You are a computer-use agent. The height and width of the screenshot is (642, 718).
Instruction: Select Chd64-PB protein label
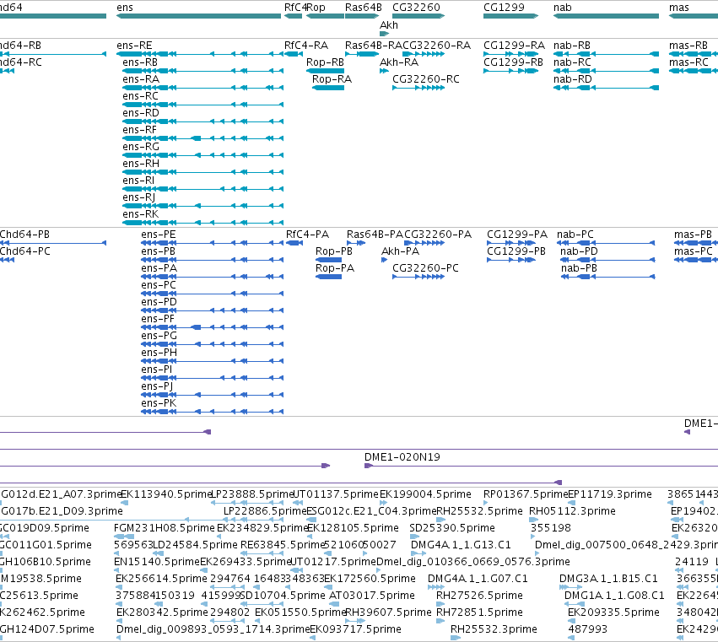click(x=24, y=235)
